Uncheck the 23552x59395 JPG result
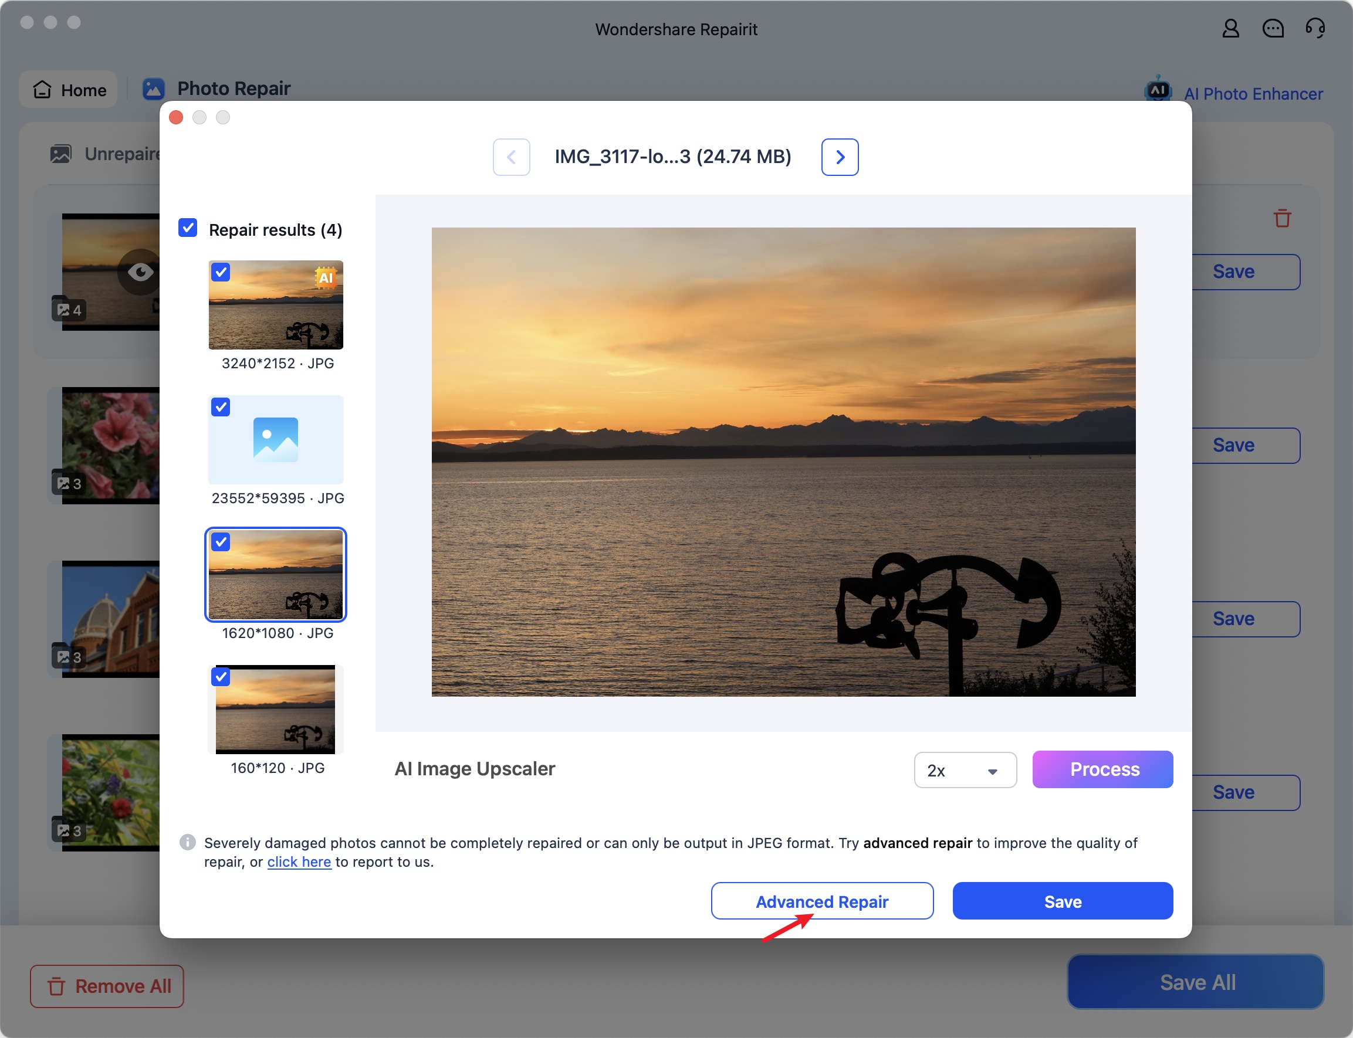This screenshot has height=1038, width=1353. (x=221, y=406)
